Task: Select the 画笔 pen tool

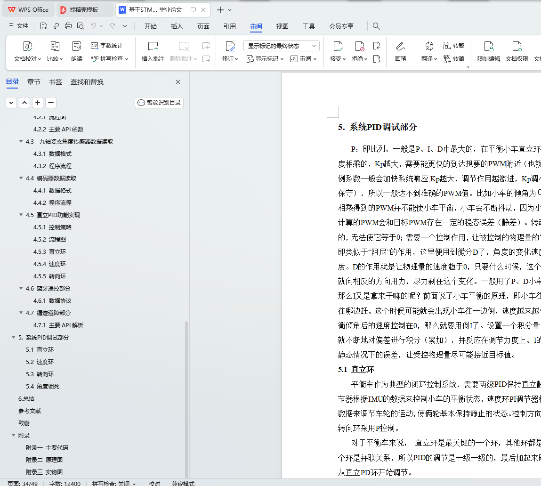Action: point(401,51)
